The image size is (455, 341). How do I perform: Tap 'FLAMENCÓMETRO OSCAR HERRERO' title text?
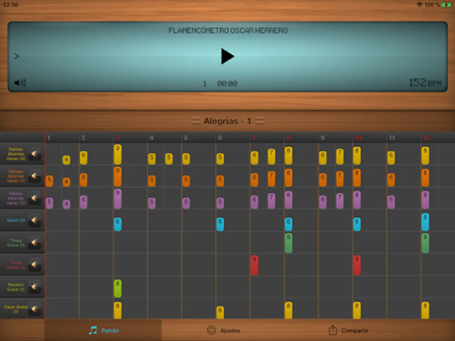tap(228, 31)
